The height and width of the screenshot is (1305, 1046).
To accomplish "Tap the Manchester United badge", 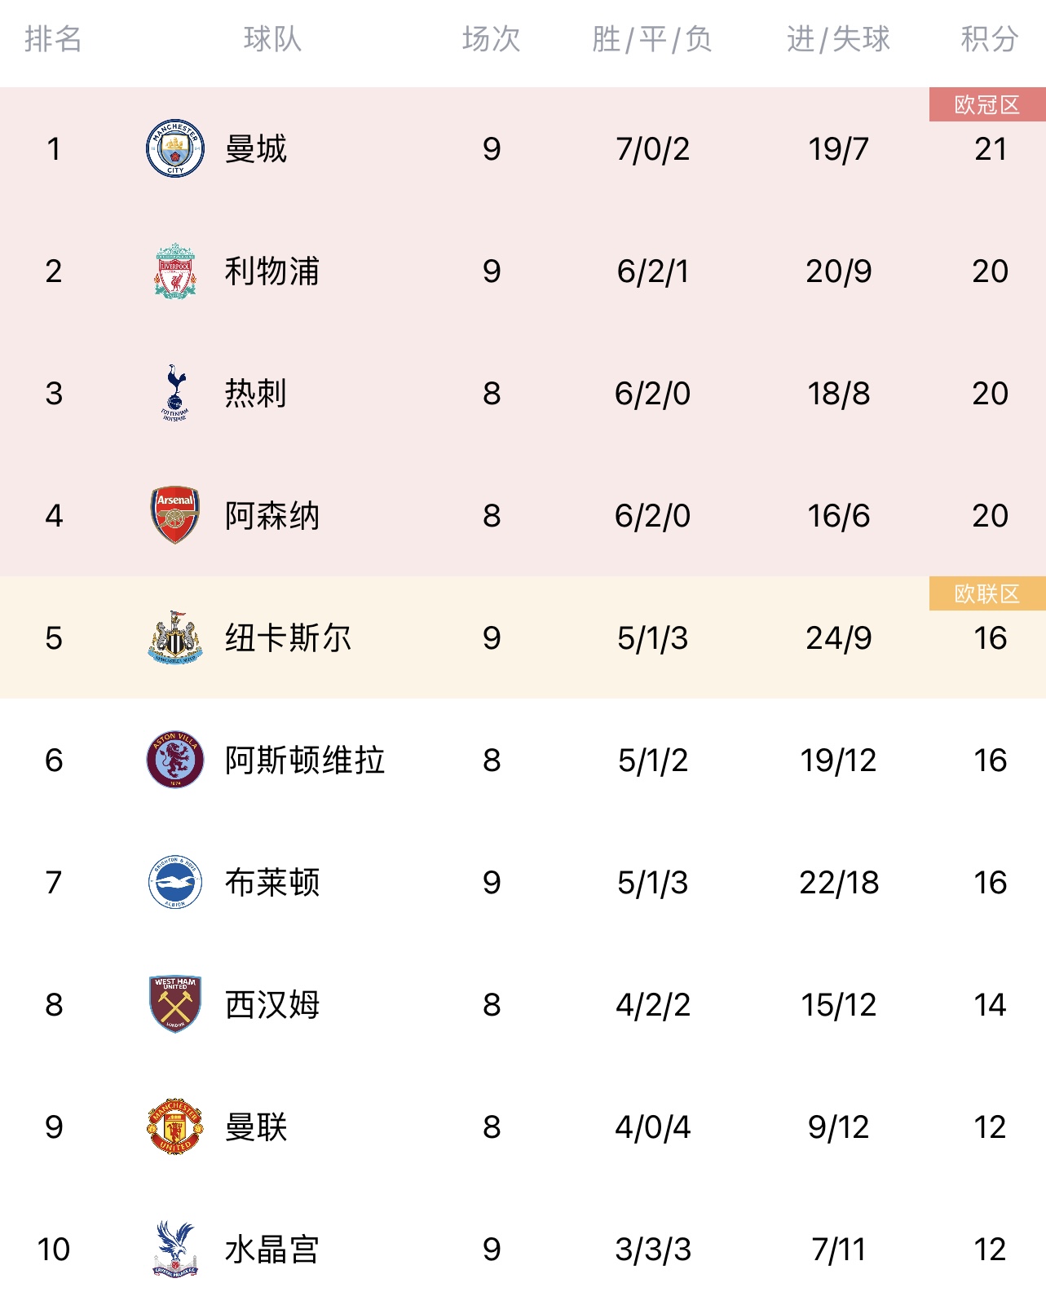I will pos(174,1126).
